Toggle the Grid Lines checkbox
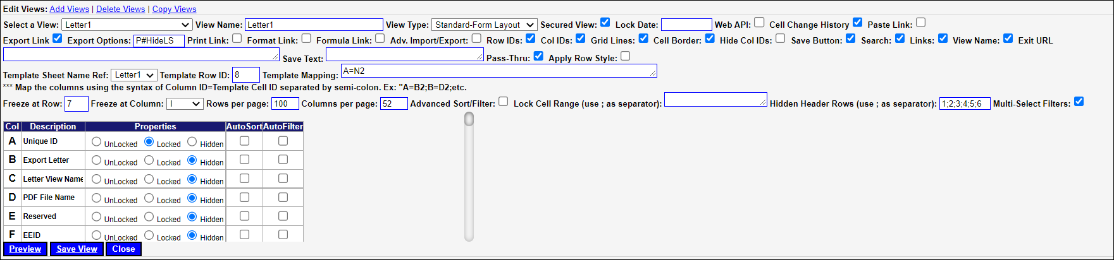 tap(643, 38)
